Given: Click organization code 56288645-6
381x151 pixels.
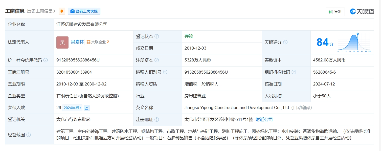Looking at the screenshot, I should click(324, 72).
